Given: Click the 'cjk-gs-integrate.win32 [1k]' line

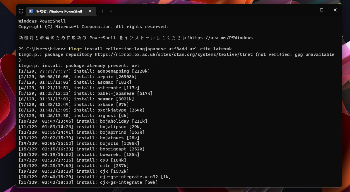Looking at the screenshot, I should click(95, 177).
